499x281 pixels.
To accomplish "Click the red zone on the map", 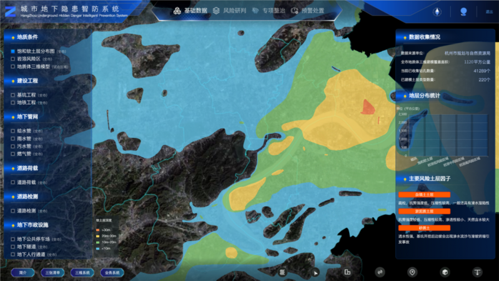I will point(368,108).
